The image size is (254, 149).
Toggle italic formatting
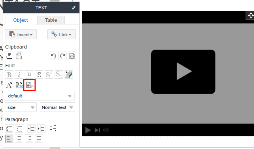click(x=19, y=74)
